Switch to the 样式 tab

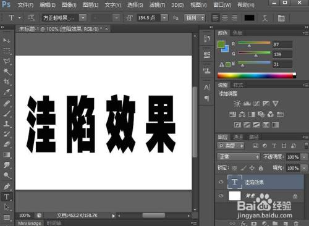pos(238,85)
